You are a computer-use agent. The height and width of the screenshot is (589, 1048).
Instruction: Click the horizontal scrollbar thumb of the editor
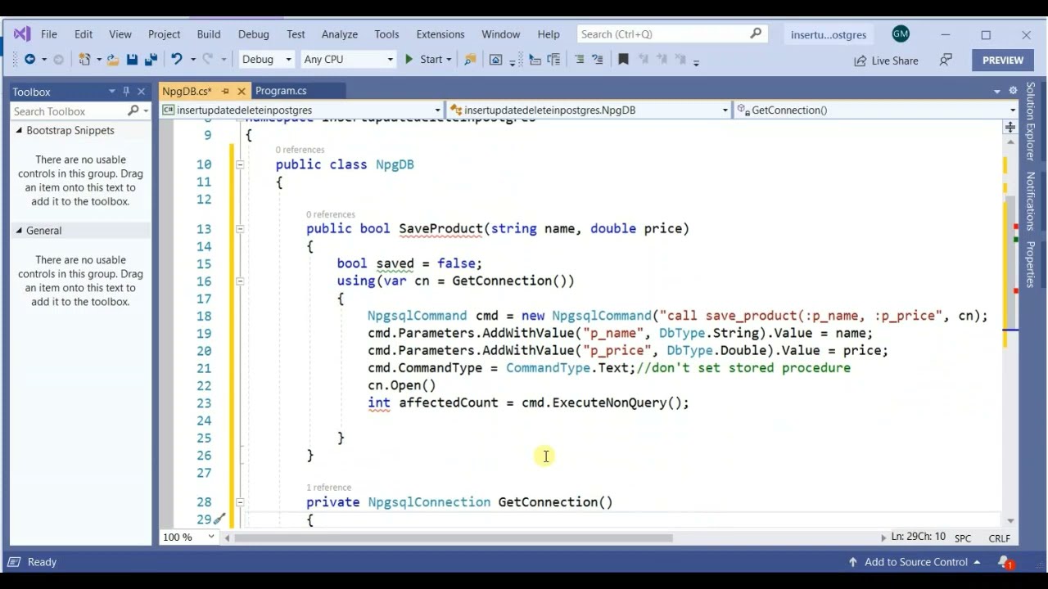pyautogui.click(x=454, y=538)
